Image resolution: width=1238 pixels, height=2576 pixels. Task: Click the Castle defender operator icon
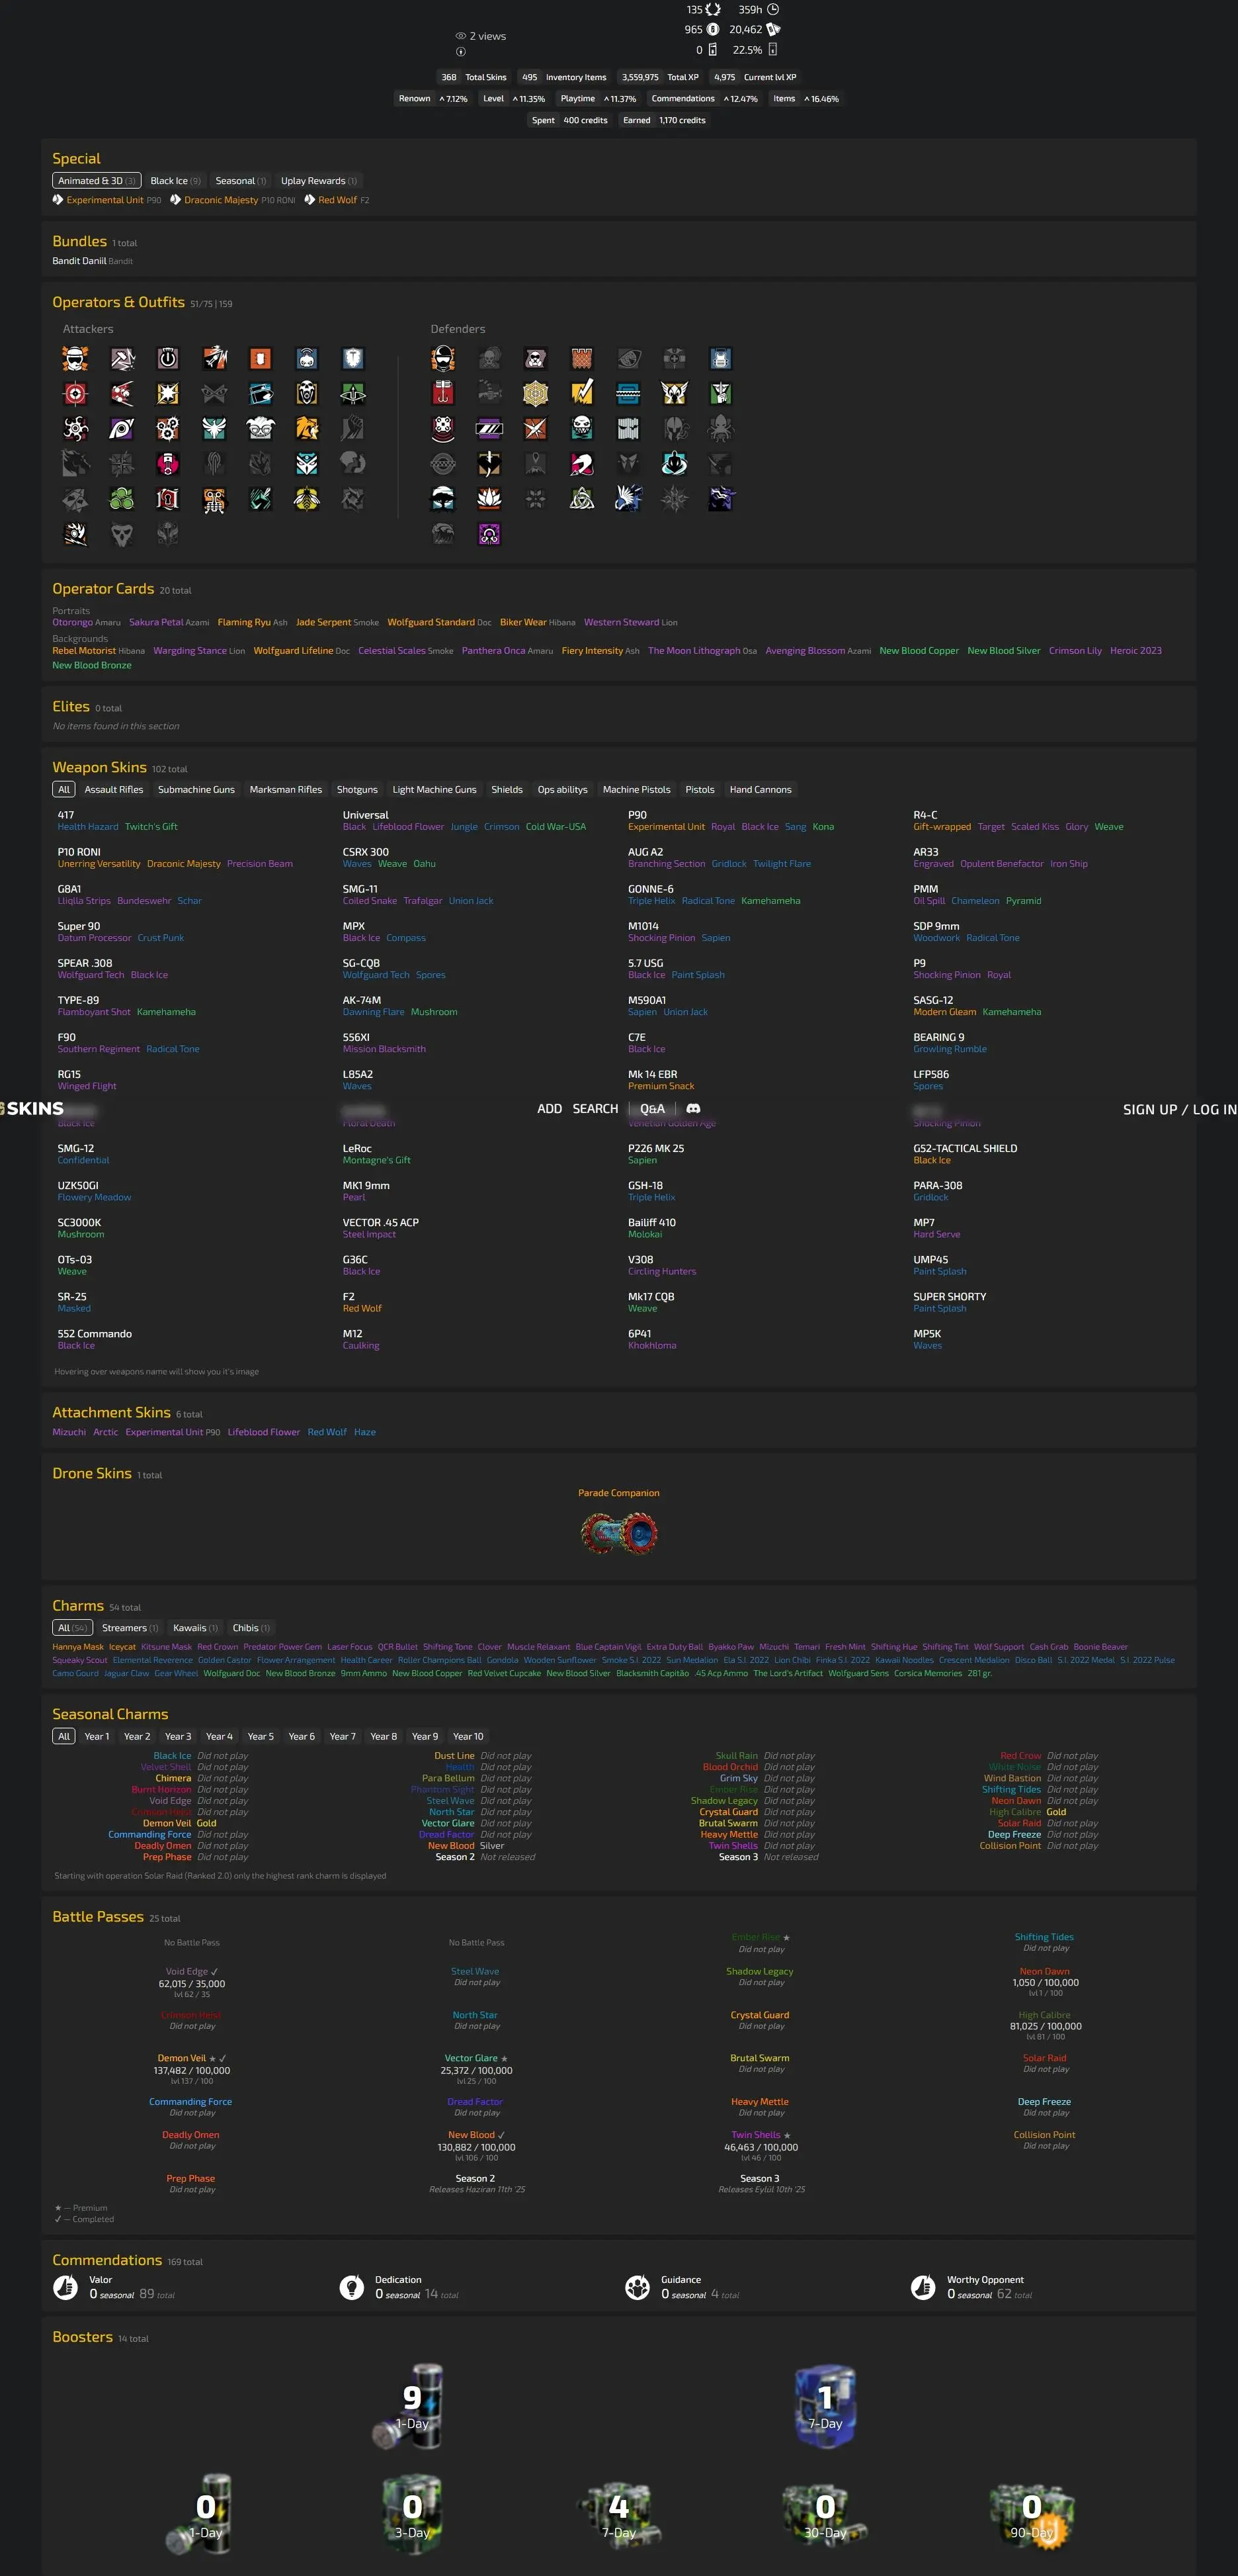(x=581, y=359)
